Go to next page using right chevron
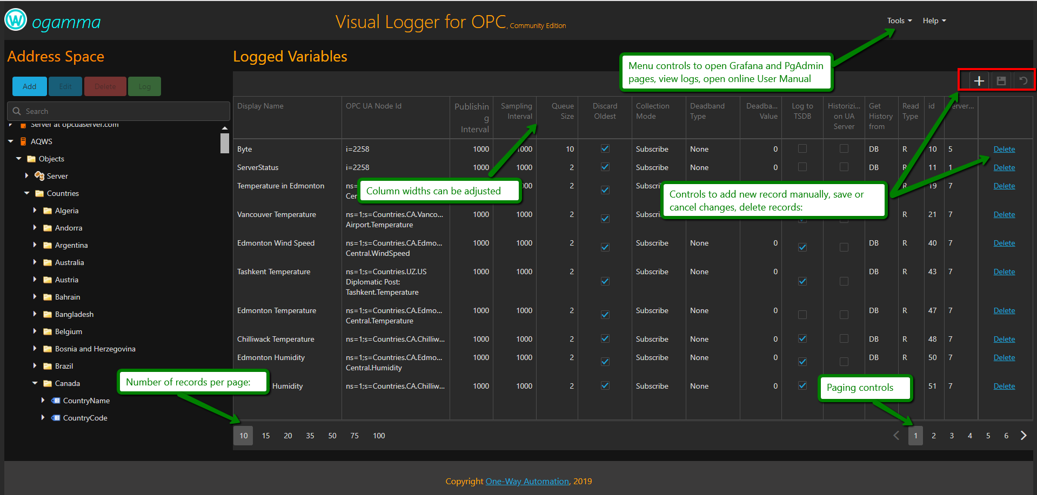 (1023, 436)
